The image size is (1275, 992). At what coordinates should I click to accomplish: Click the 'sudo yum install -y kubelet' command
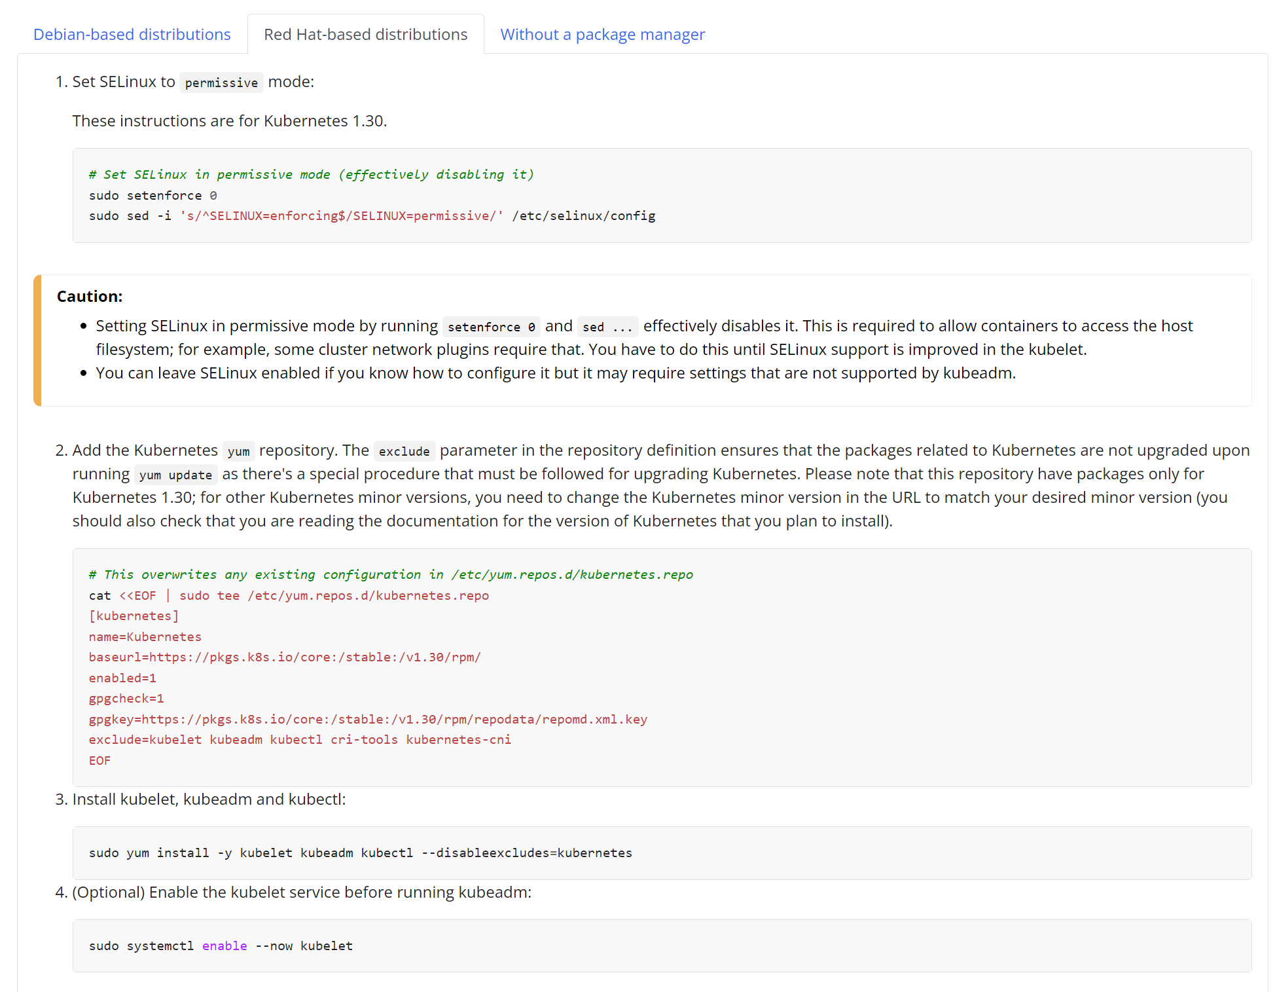pos(360,853)
